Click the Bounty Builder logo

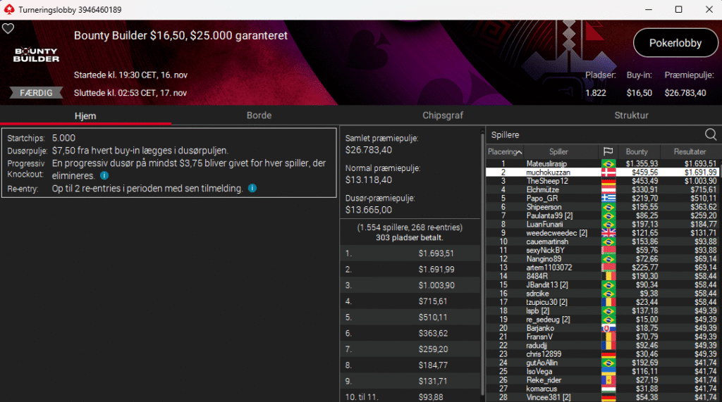pyautogui.click(x=37, y=55)
